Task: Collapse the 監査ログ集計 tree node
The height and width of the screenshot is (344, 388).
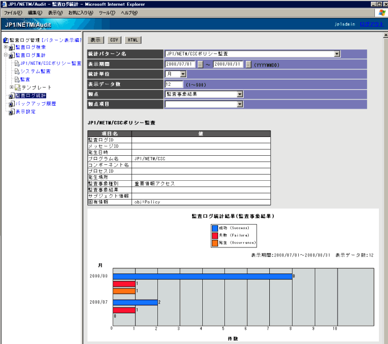Action: pos(6,55)
